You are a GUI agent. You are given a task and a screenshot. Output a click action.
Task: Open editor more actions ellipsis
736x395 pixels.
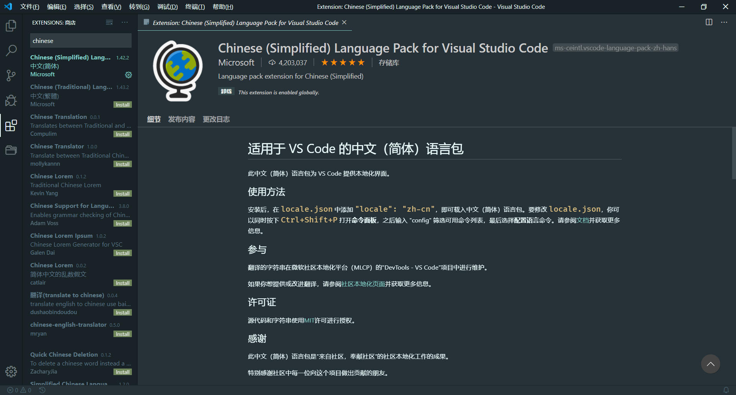tap(724, 22)
